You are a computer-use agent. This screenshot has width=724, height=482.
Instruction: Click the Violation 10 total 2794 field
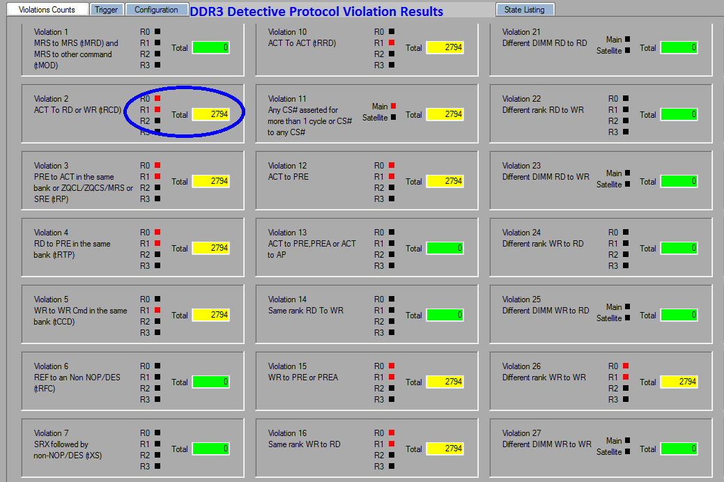[x=445, y=47]
